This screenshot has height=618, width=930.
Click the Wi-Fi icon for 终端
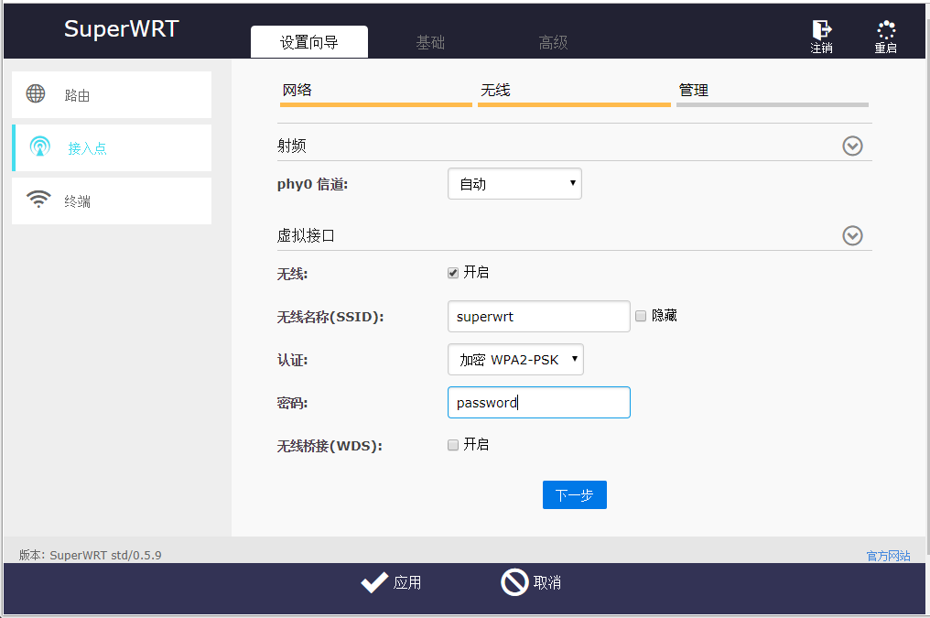38,200
